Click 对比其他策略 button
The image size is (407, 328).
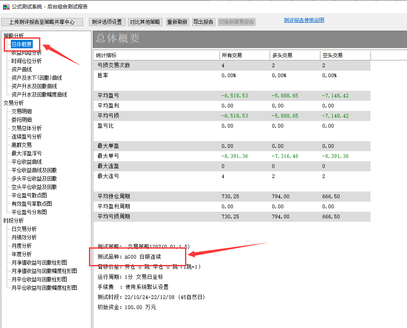pyautogui.click(x=145, y=22)
